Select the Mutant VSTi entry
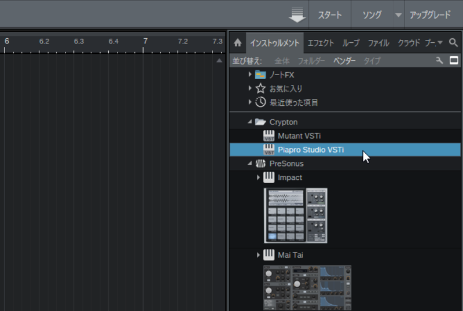Viewport: 463px width, 311px height. click(x=345, y=136)
